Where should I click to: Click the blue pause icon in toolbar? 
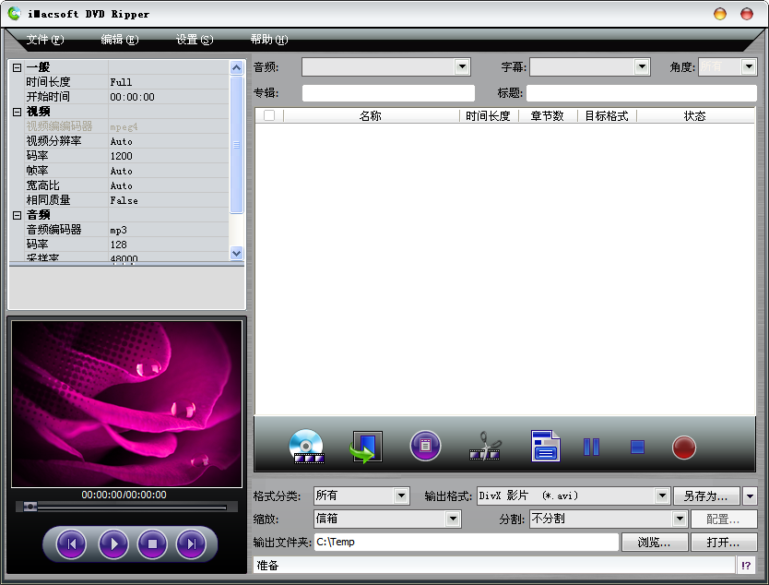tap(591, 448)
